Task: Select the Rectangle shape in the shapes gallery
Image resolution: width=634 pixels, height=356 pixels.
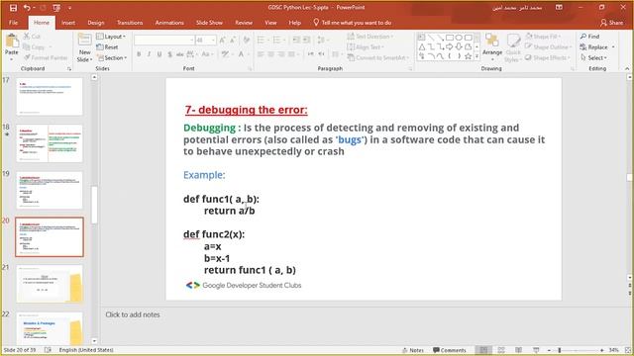Action: pos(450,38)
